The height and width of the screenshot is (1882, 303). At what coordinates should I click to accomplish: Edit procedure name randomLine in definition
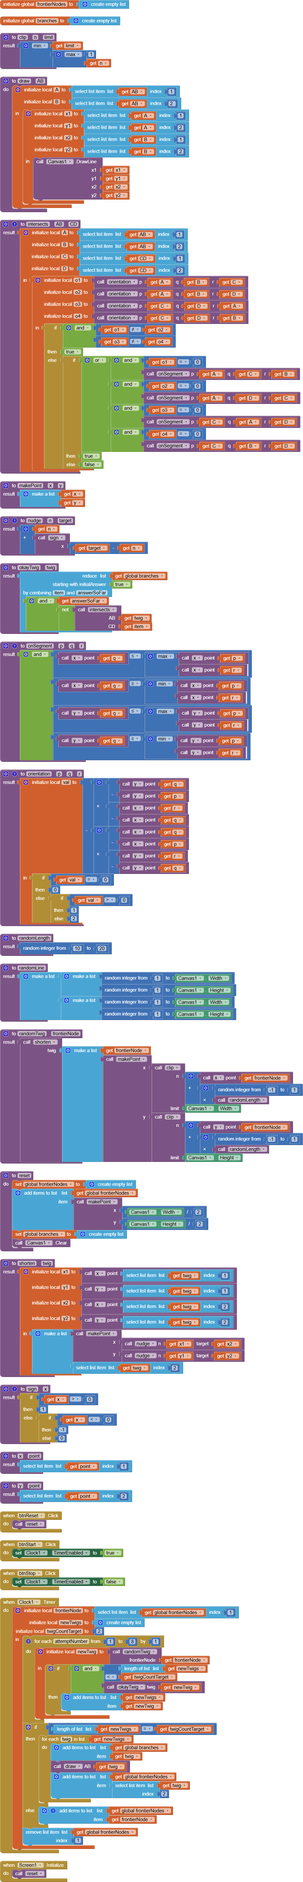[x=31, y=967]
